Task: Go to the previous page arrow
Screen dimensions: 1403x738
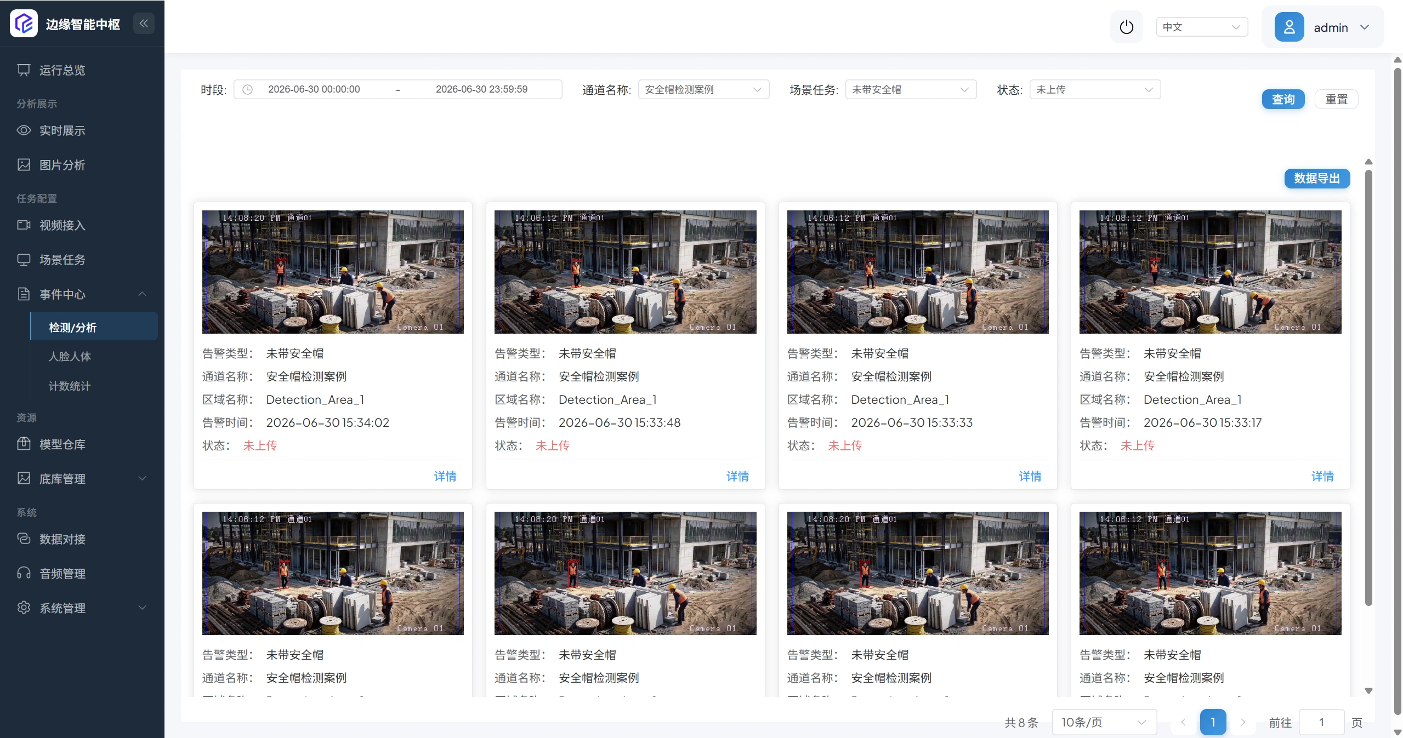Action: coord(1183,722)
